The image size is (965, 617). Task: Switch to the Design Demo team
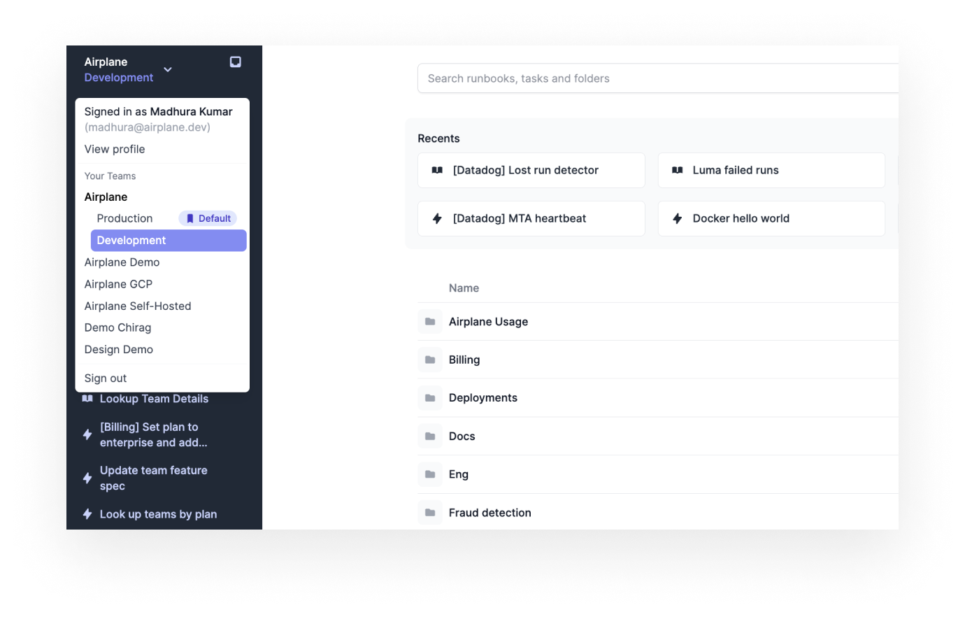pyautogui.click(x=119, y=349)
